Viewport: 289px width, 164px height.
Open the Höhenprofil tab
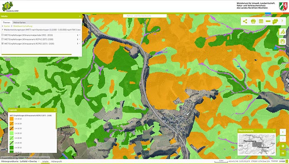click(57, 162)
